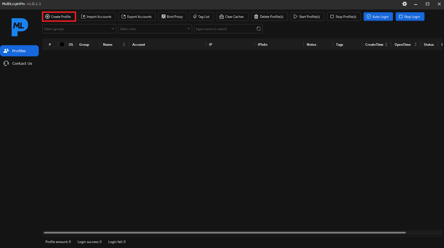Expand the Select sites dropdown

point(155,29)
